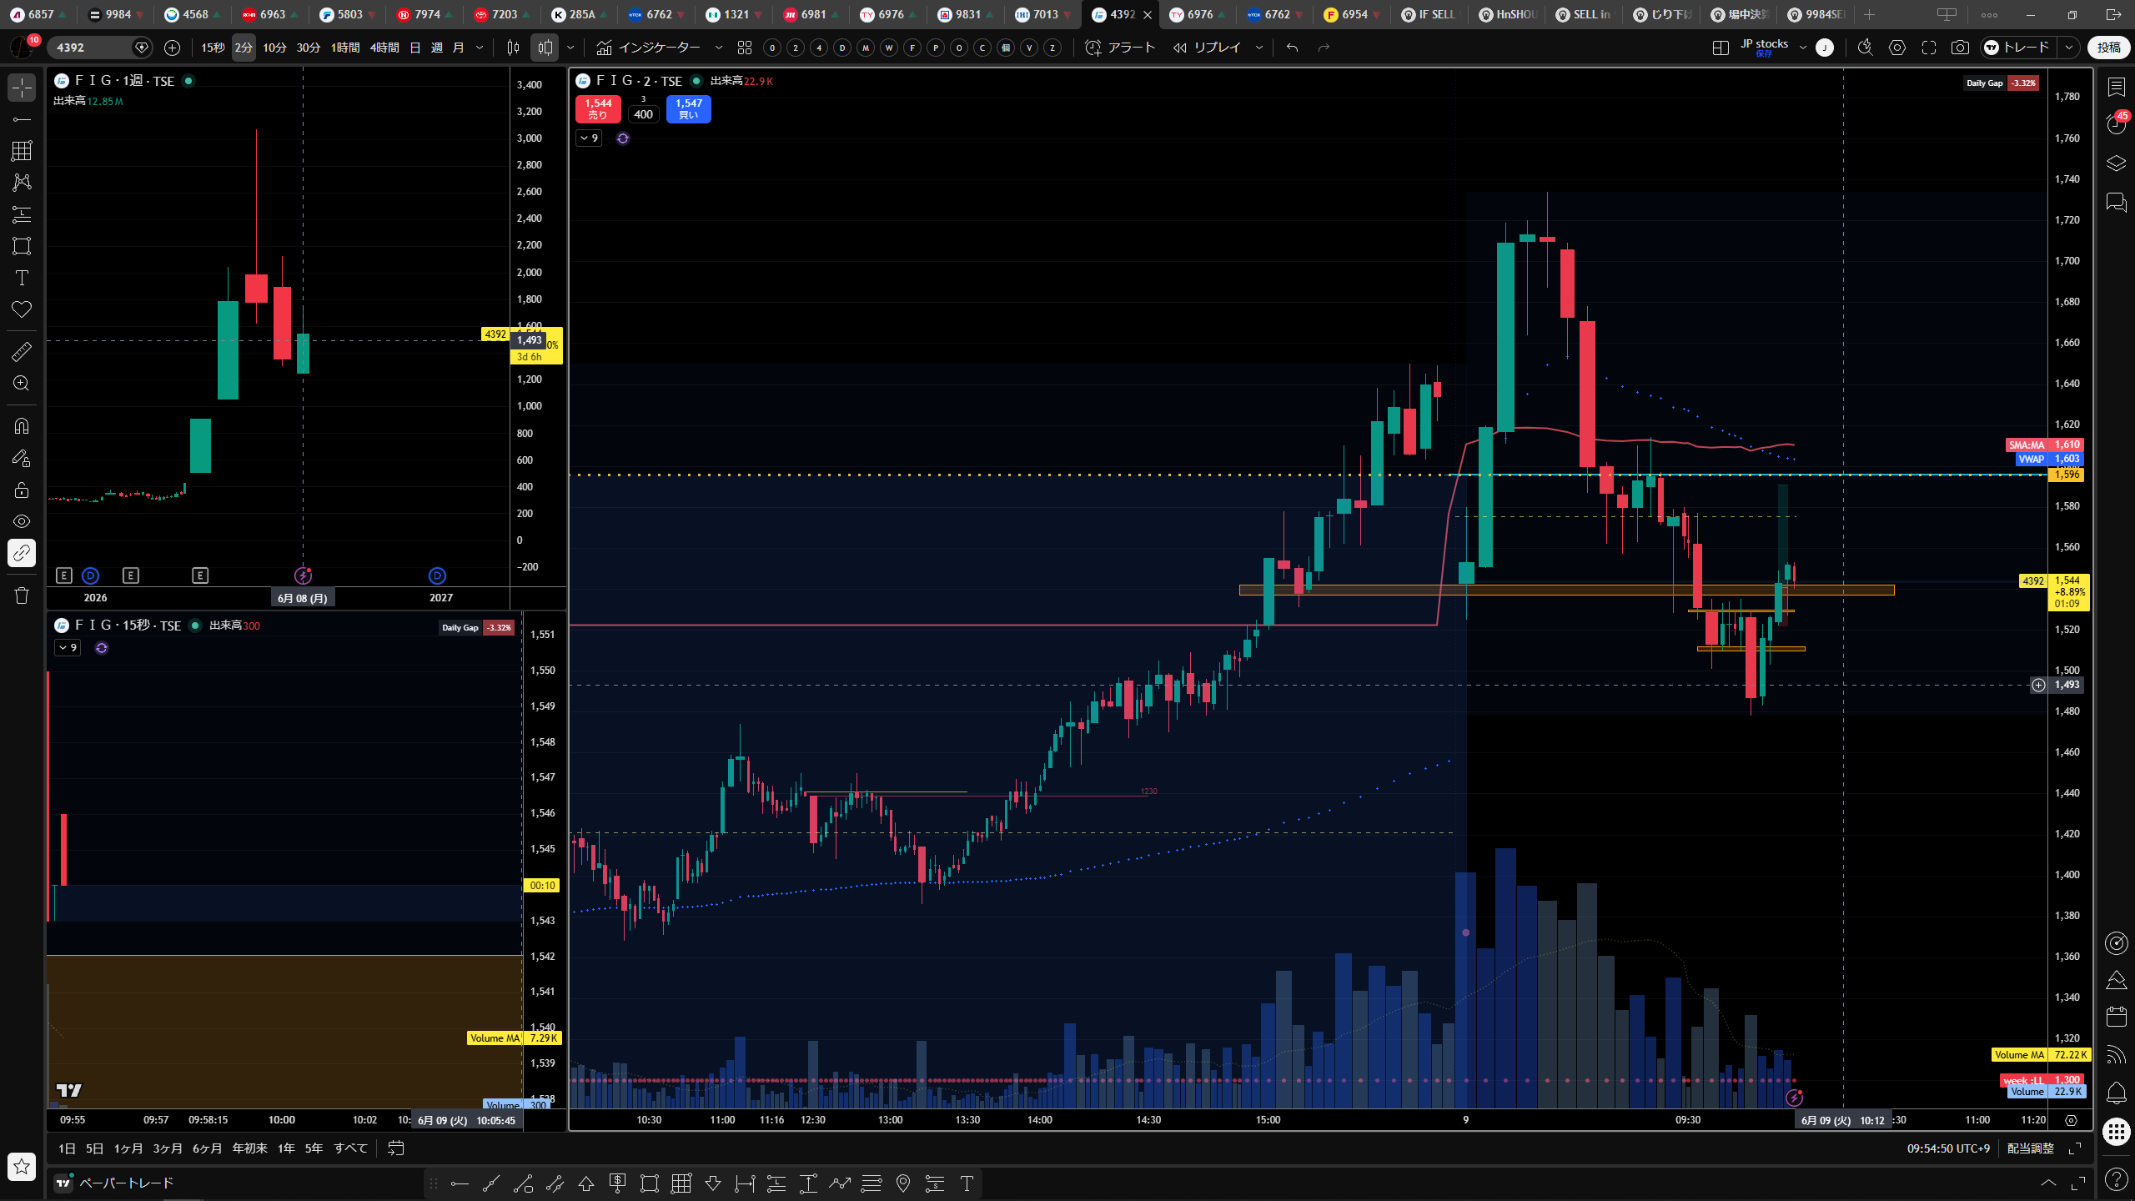Toggle hide all drawings eye icon

22,521
